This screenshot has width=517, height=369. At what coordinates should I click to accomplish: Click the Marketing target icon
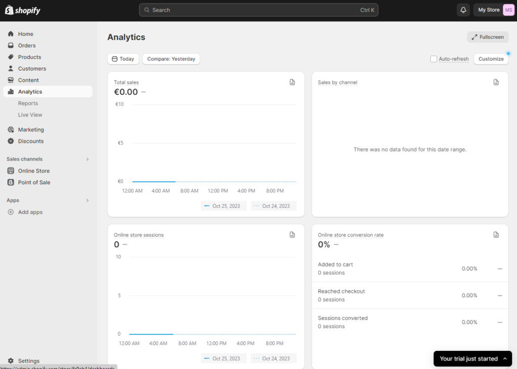click(x=11, y=129)
